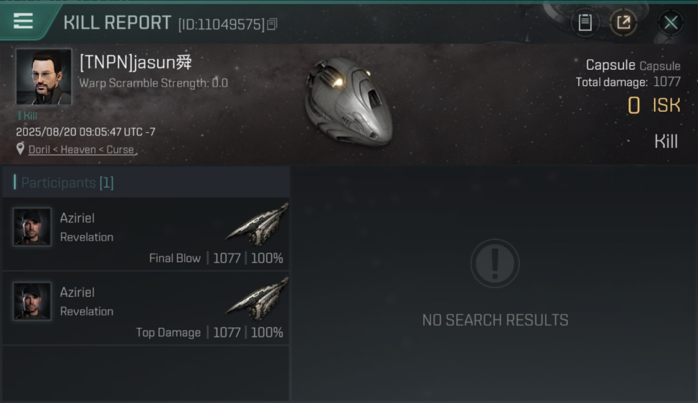Viewport: 698px width, 403px height.
Task: View jasun's pilot portrait
Action: [x=43, y=76]
